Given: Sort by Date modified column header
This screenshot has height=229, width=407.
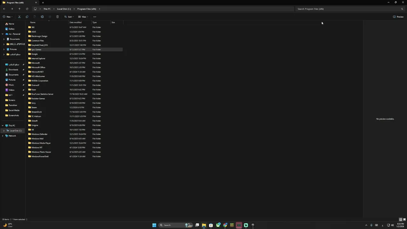Looking at the screenshot, I should click(80, 23).
